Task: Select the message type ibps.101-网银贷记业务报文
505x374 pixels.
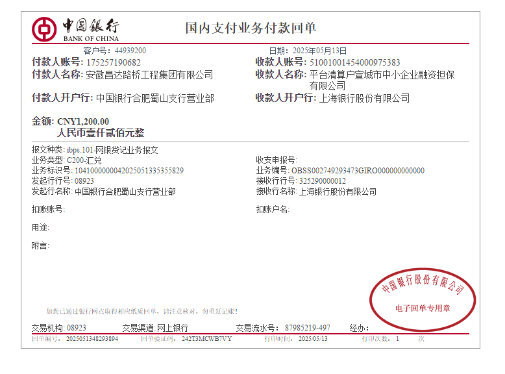Action: 112,150
